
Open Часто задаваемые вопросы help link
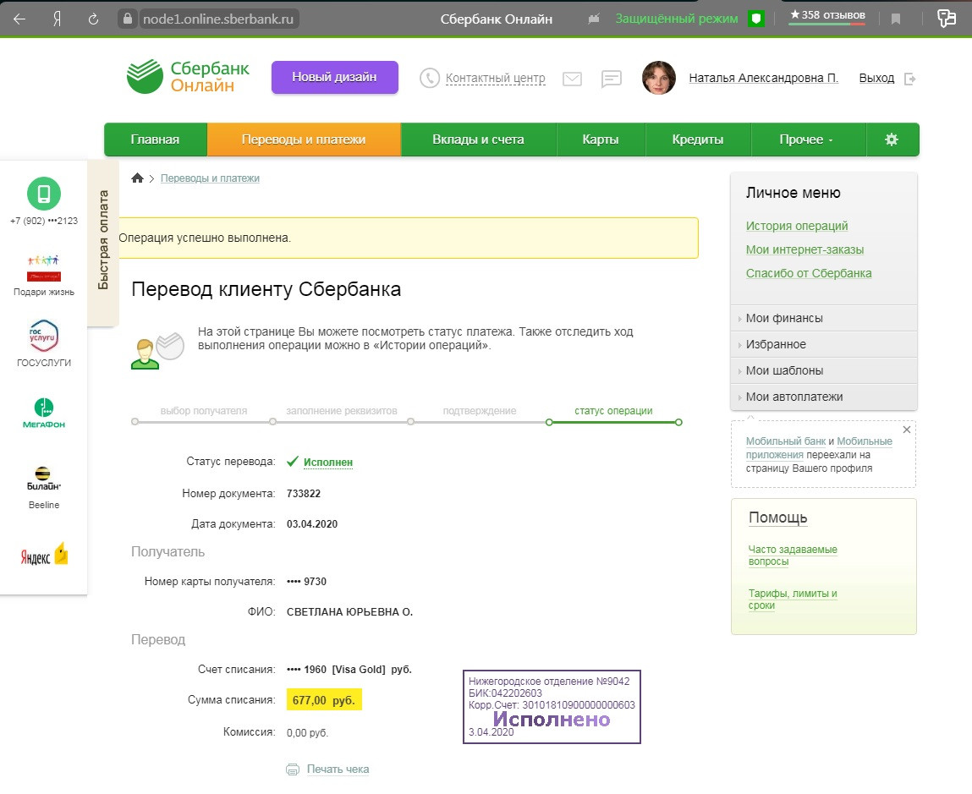click(x=792, y=556)
